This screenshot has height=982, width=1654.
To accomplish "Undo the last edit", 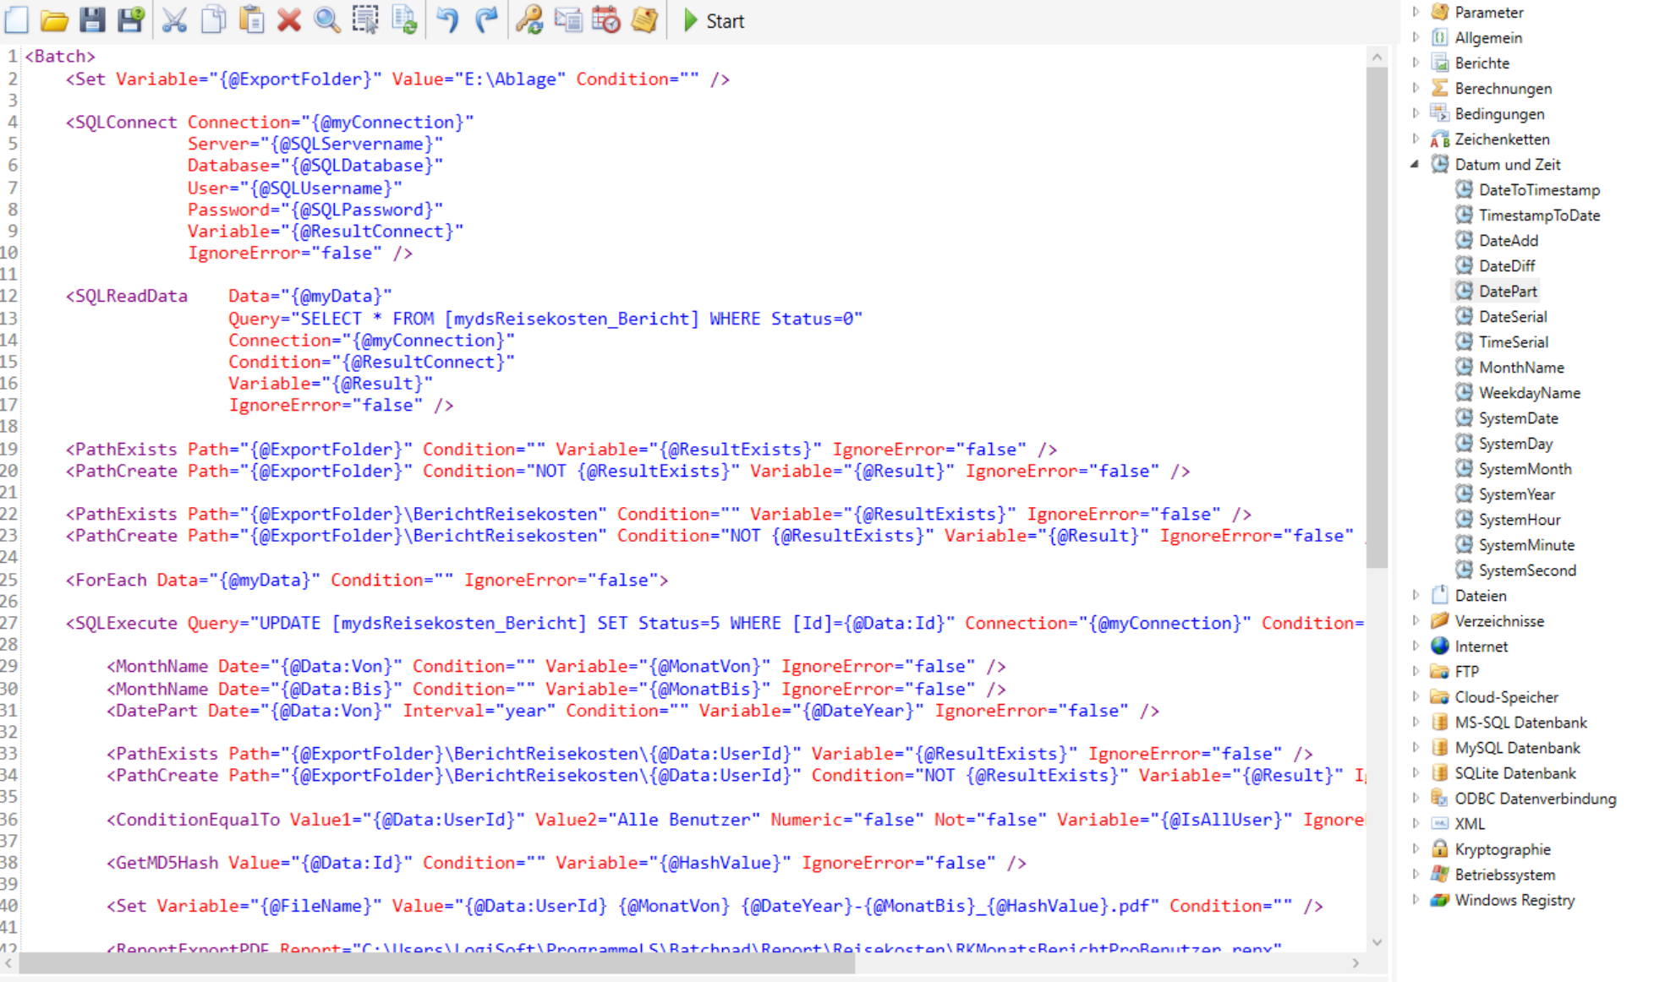I will 446,19.
